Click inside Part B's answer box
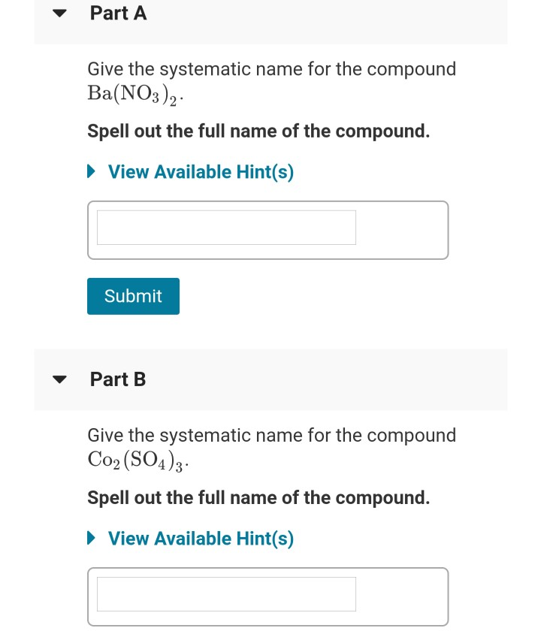541x631 pixels. [x=226, y=593]
